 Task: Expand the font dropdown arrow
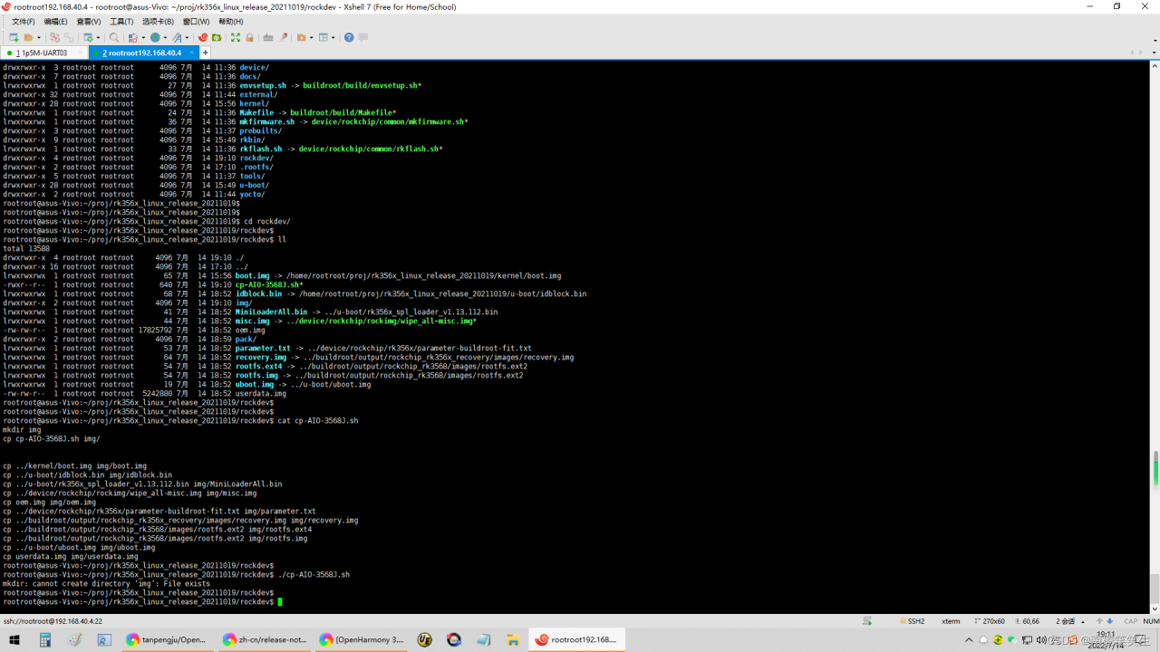point(187,38)
